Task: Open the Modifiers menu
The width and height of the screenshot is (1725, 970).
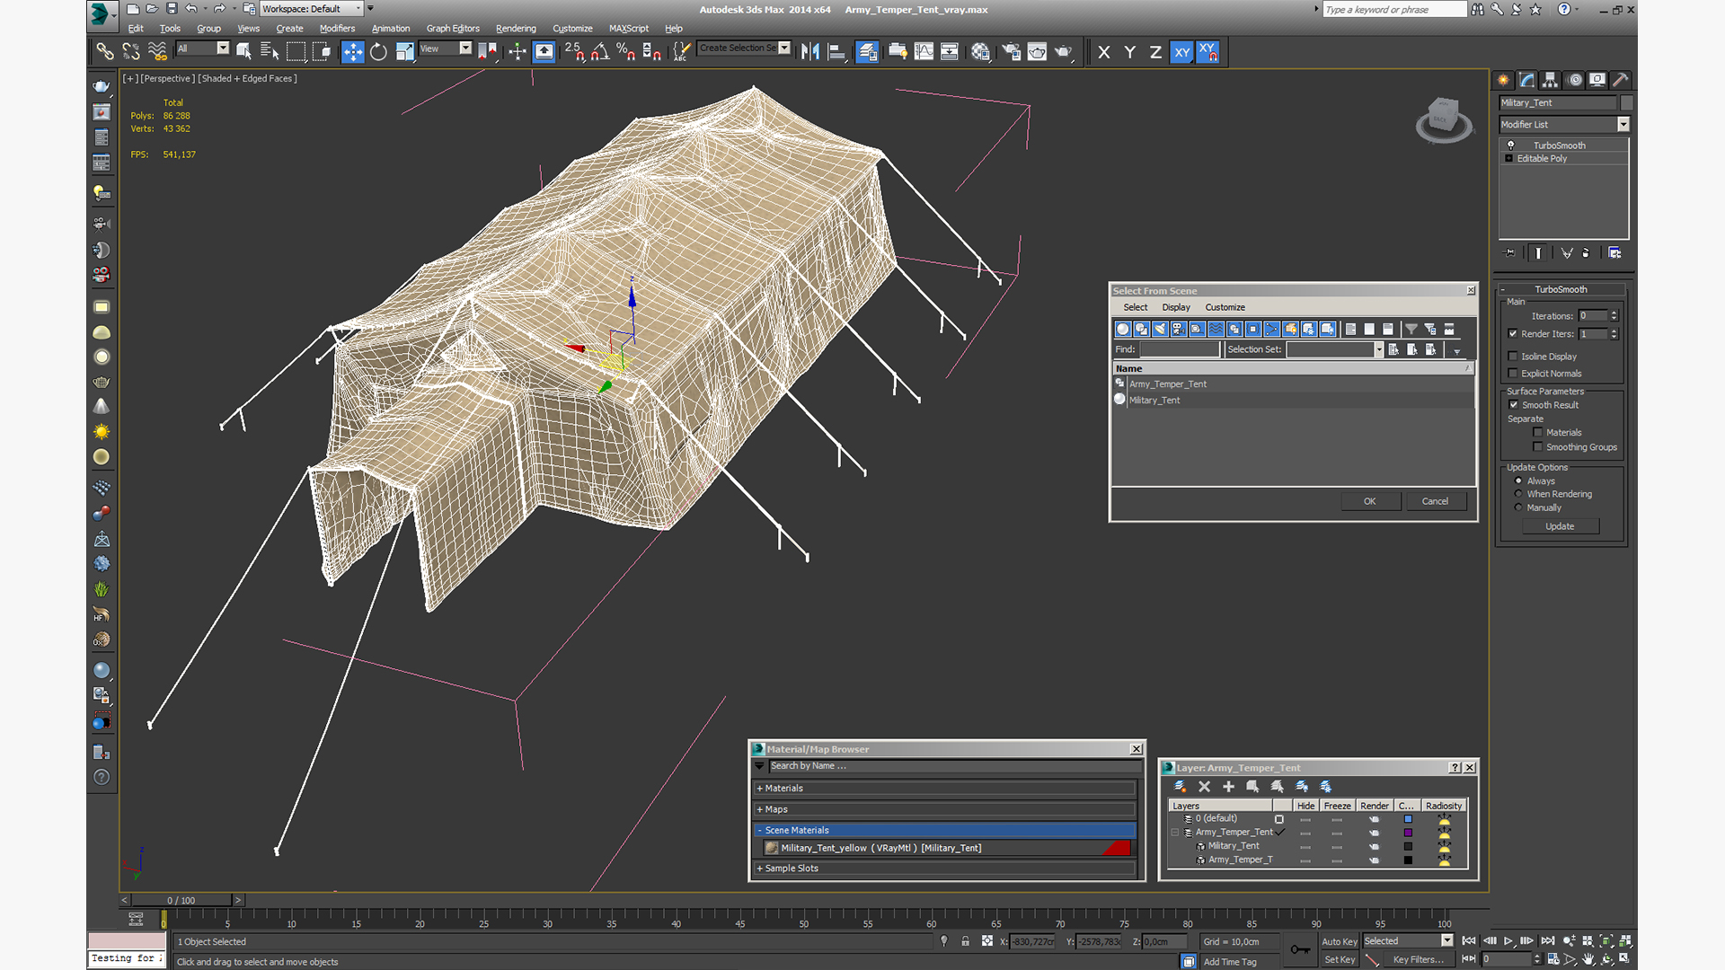Action: tap(337, 29)
